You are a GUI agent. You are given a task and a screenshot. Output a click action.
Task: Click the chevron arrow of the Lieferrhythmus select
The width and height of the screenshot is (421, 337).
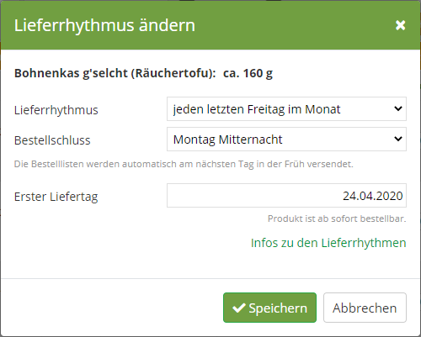pyautogui.click(x=398, y=108)
